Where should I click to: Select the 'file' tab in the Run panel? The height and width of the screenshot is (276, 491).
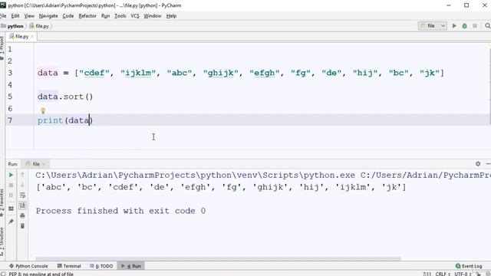coord(35,164)
